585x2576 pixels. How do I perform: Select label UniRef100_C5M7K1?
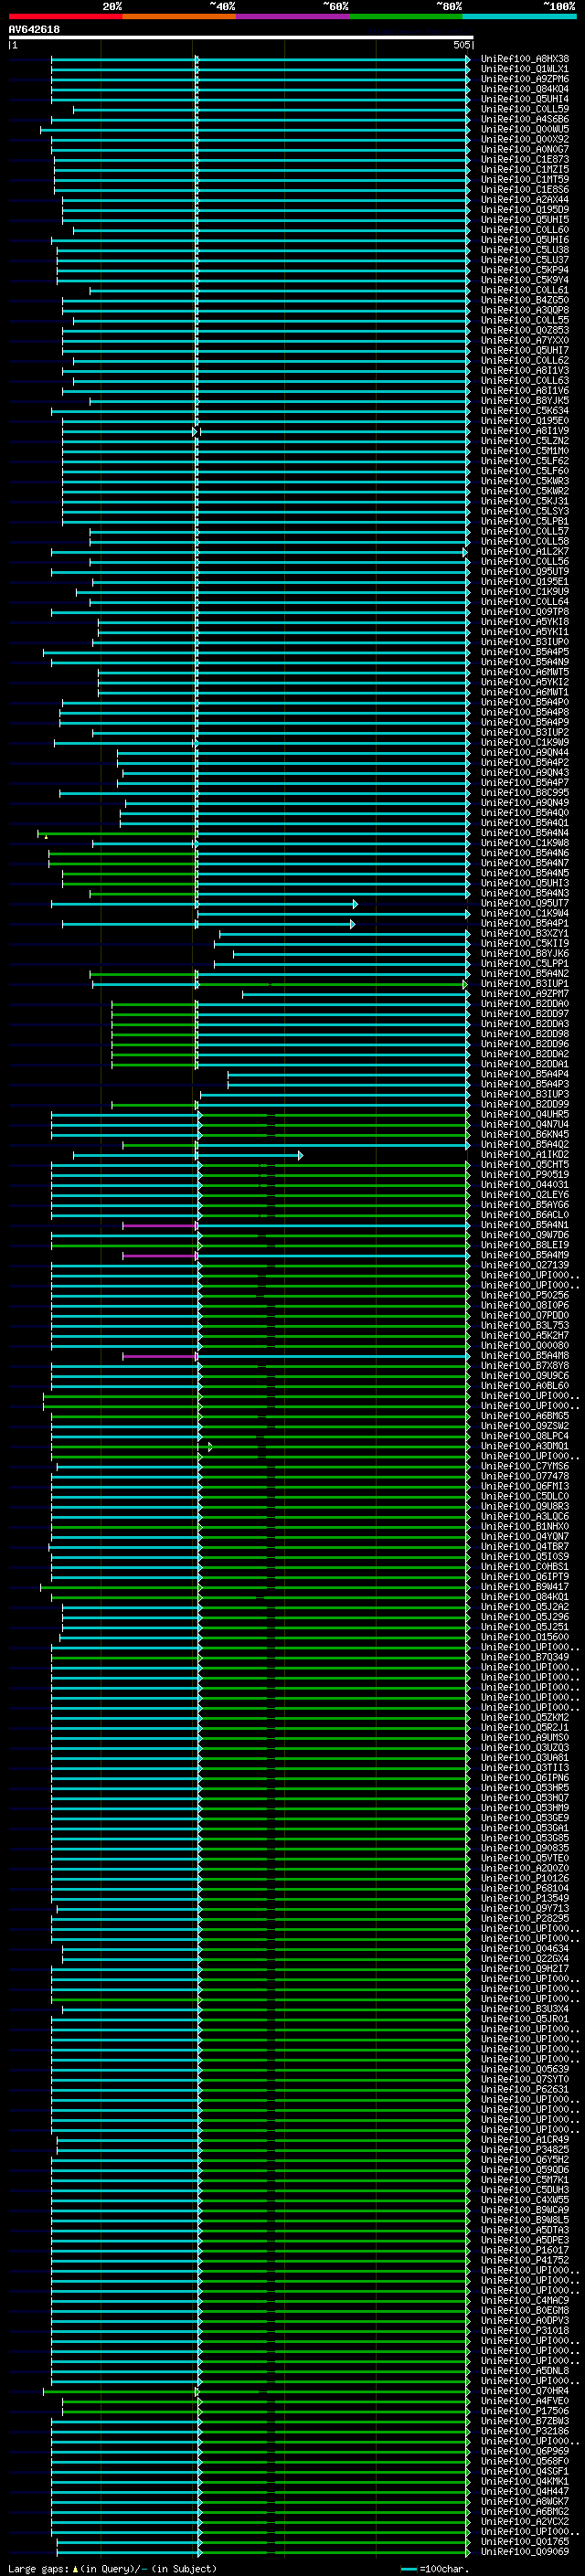tap(525, 2179)
